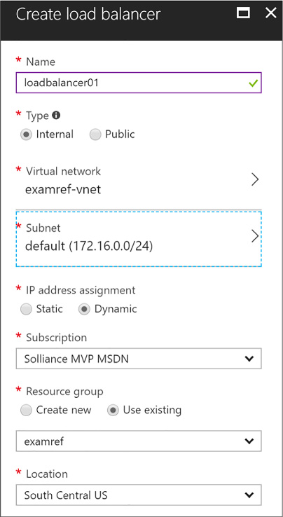The width and height of the screenshot is (283, 517).
Task: Maximize the Create load balancer blade
Action: [x=243, y=13]
